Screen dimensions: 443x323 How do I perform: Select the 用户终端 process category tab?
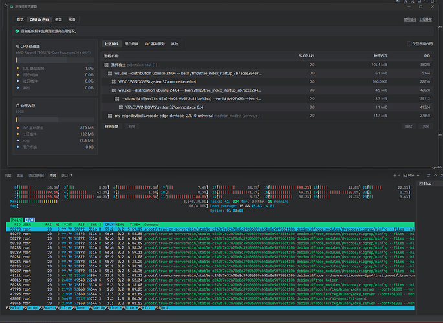tap(131, 44)
